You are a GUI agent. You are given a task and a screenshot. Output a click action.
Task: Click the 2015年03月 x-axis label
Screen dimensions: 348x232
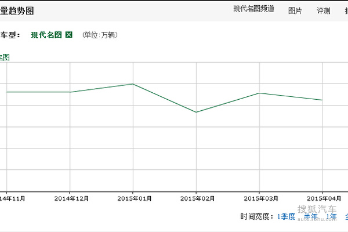259,198
